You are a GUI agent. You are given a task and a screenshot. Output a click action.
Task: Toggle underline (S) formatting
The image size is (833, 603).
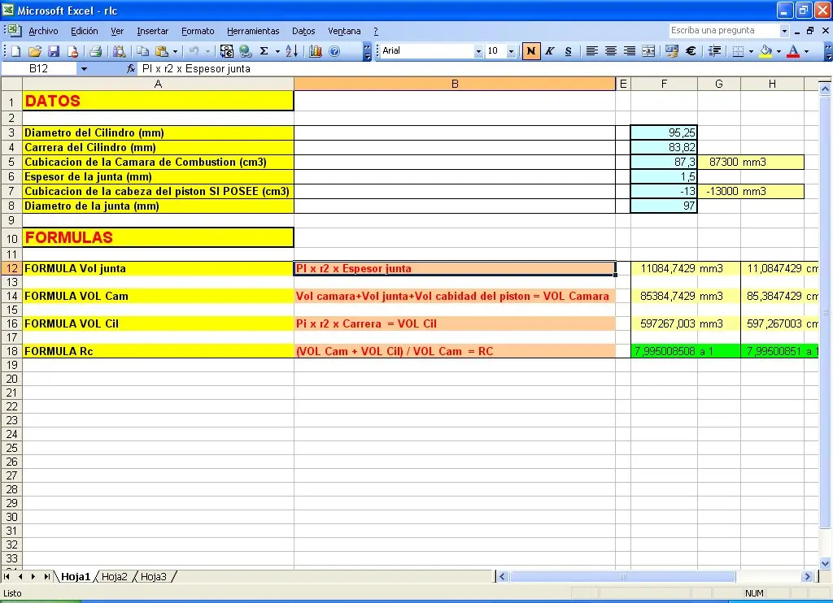(x=569, y=51)
